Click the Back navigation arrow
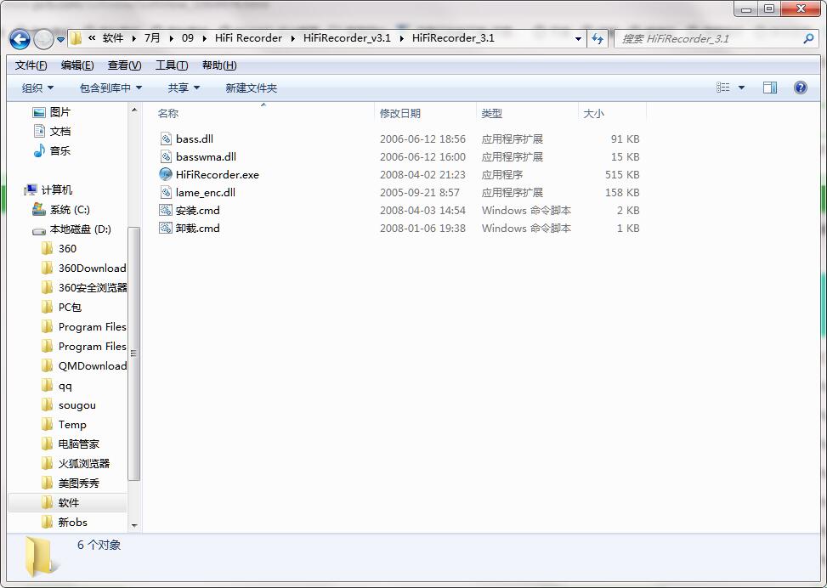The height and width of the screenshot is (588, 827). click(x=20, y=39)
